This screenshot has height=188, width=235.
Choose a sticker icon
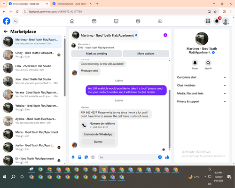pyautogui.click(x=86, y=157)
